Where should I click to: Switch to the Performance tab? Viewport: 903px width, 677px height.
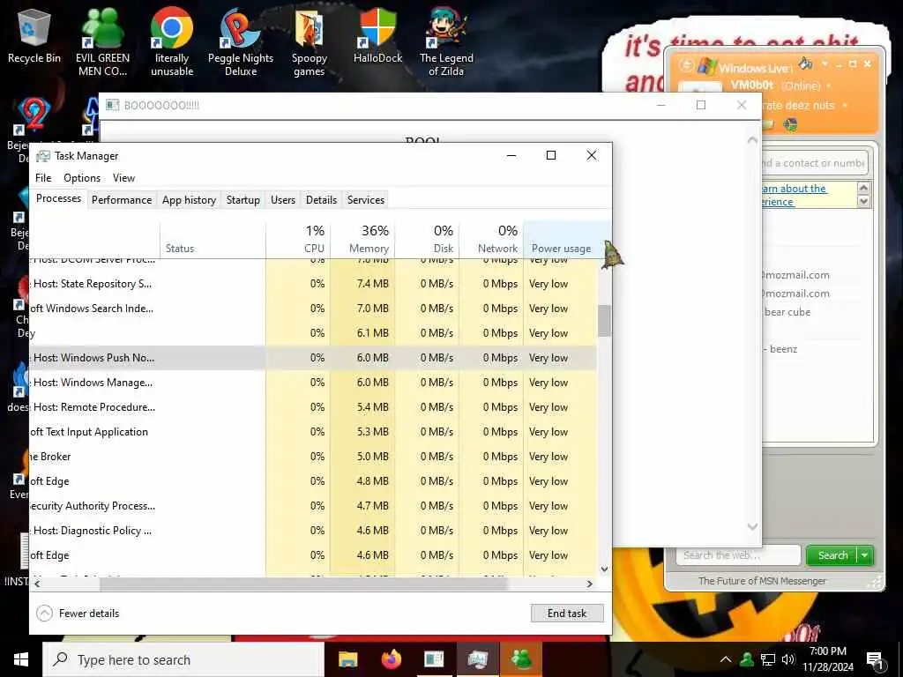(x=122, y=200)
